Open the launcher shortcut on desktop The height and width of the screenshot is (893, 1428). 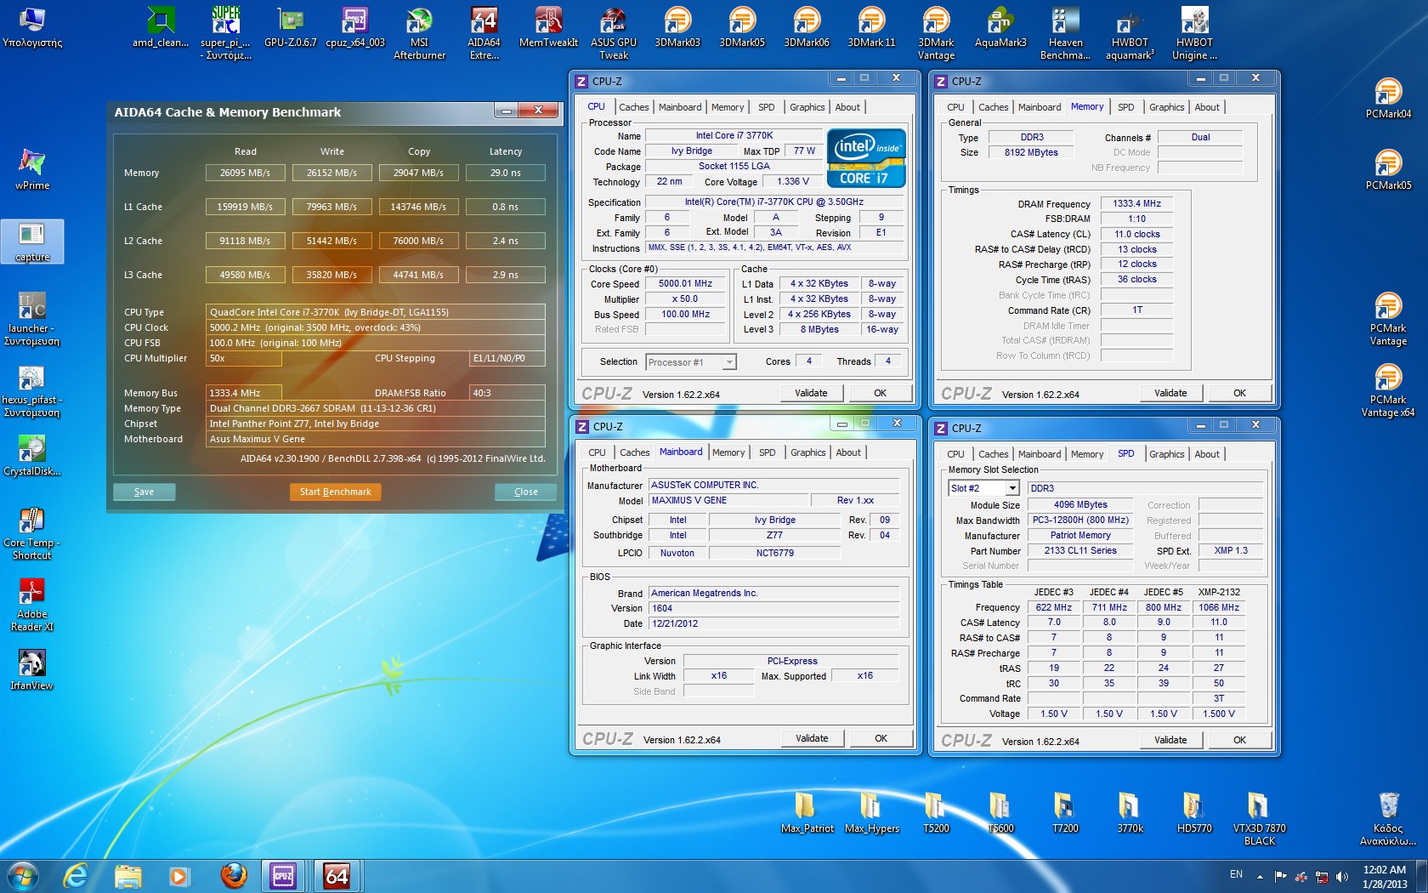pyautogui.click(x=31, y=319)
